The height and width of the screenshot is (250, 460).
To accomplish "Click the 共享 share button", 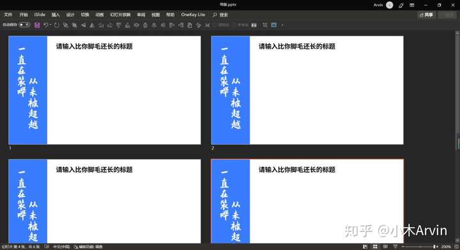I will click(x=427, y=15).
